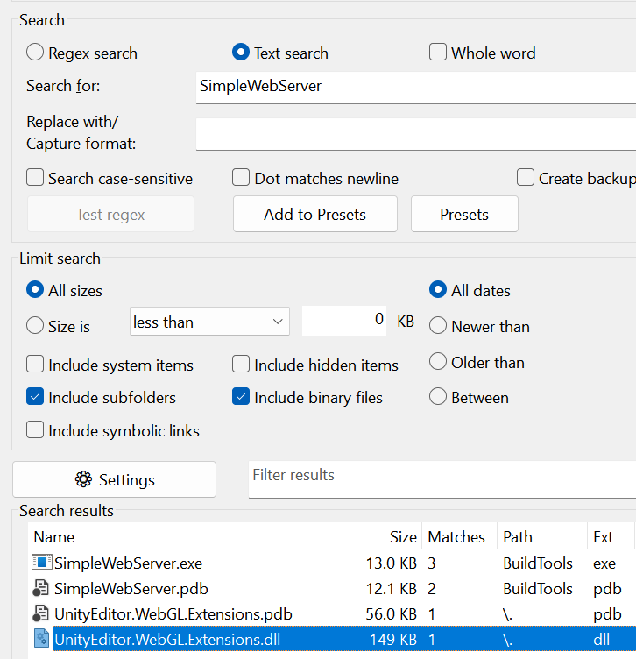This screenshot has height=659, width=636.
Task: Toggle Dot matches newline checkbox
Action: coord(241,178)
